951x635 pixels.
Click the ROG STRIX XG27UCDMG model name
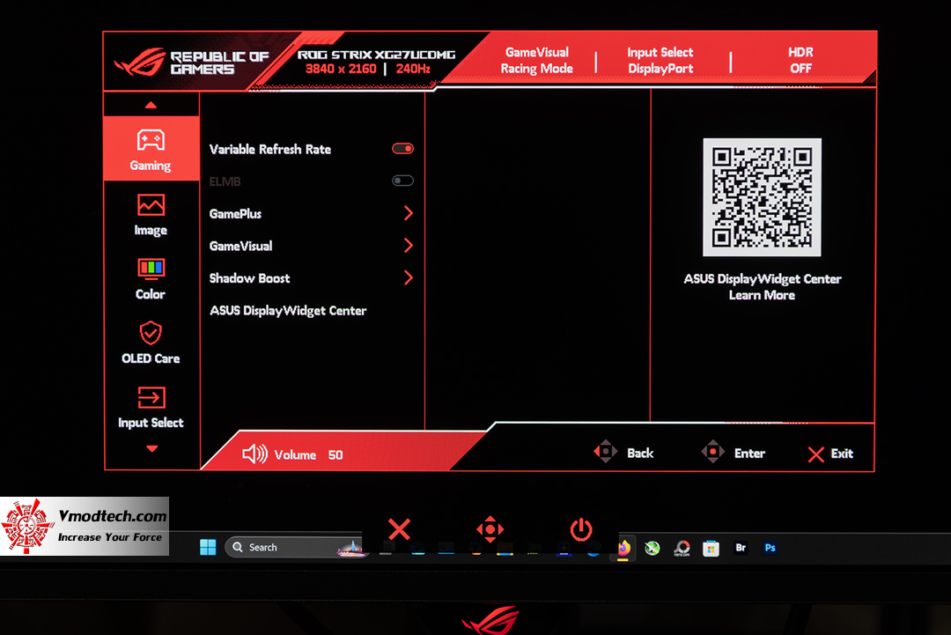click(x=376, y=54)
